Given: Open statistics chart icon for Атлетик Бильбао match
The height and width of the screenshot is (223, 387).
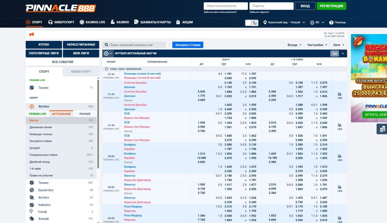Looking at the screenshot, I should [x=339, y=94].
